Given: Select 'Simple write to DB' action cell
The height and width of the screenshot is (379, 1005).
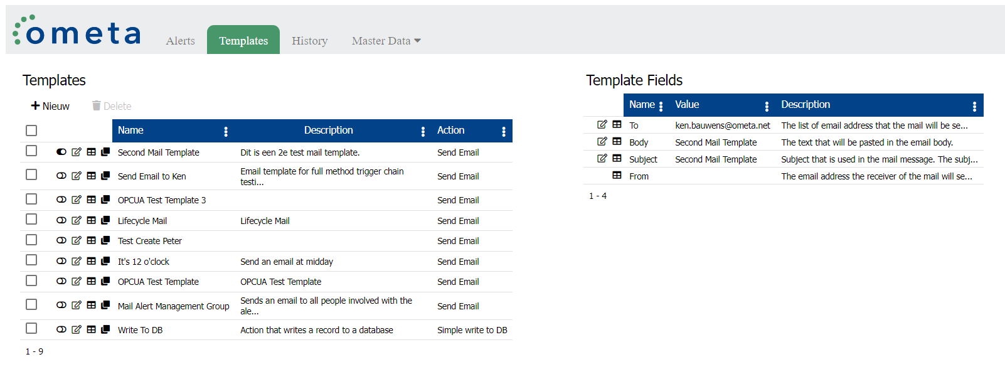Looking at the screenshot, I should [472, 330].
